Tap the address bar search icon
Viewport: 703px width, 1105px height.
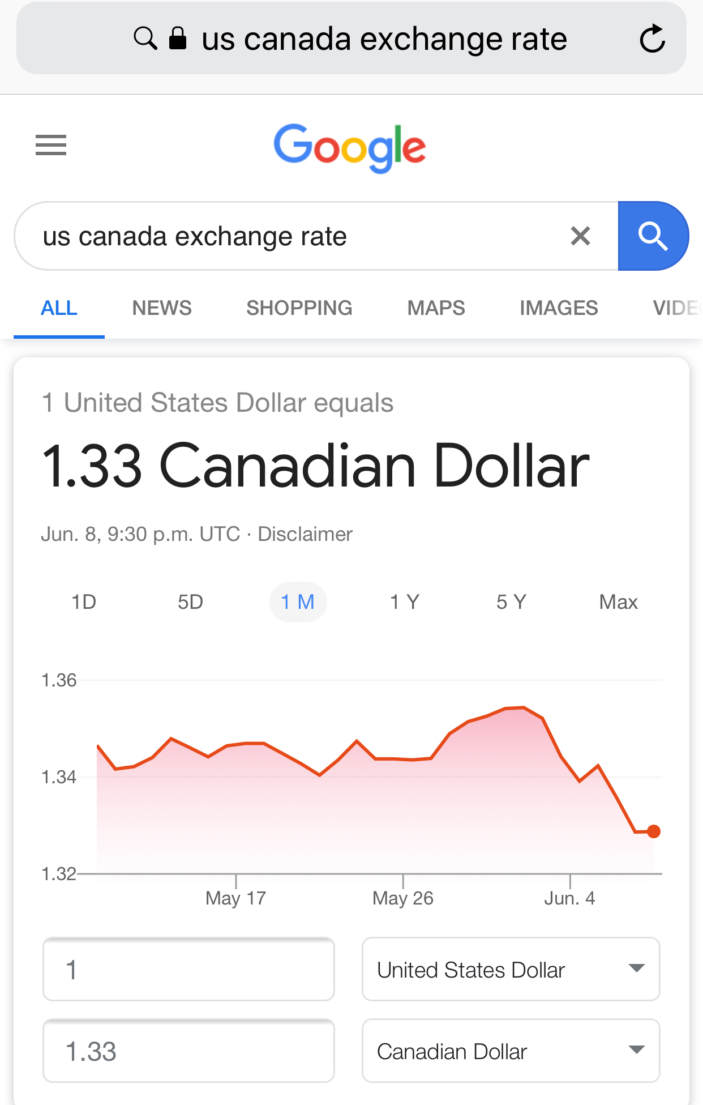coord(145,39)
